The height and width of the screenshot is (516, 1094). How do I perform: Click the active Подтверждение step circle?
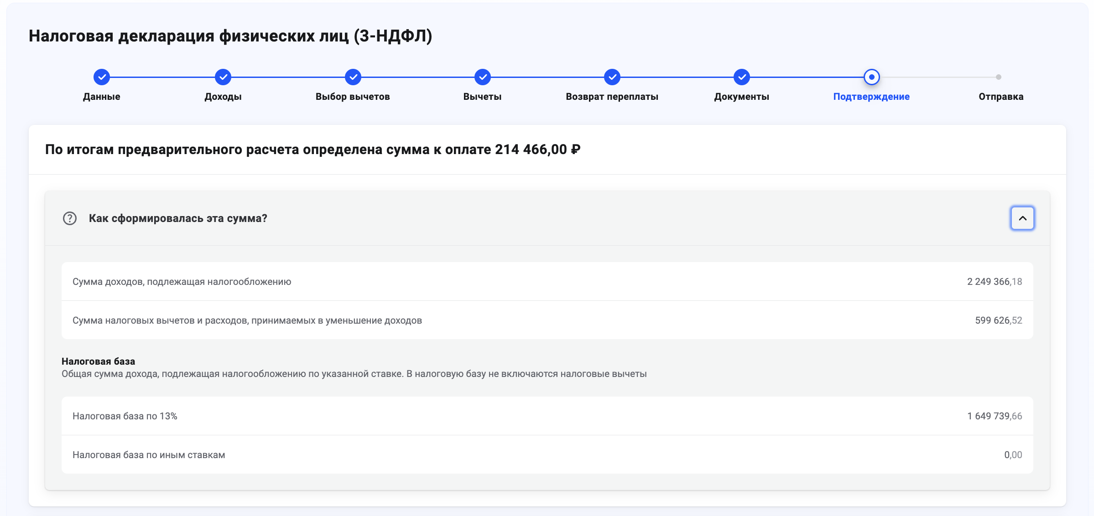pyautogui.click(x=871, y=77)
